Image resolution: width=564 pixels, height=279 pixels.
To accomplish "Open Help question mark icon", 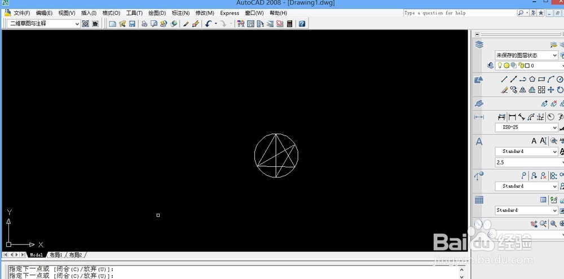I will [302, 24].
